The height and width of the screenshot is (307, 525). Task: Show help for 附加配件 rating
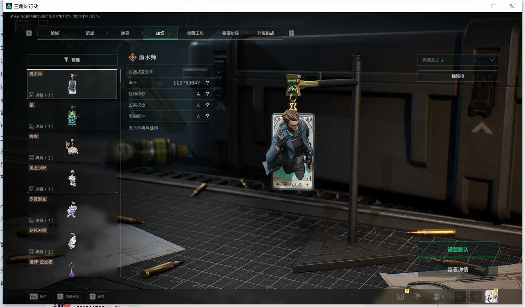tap(207, 116)
